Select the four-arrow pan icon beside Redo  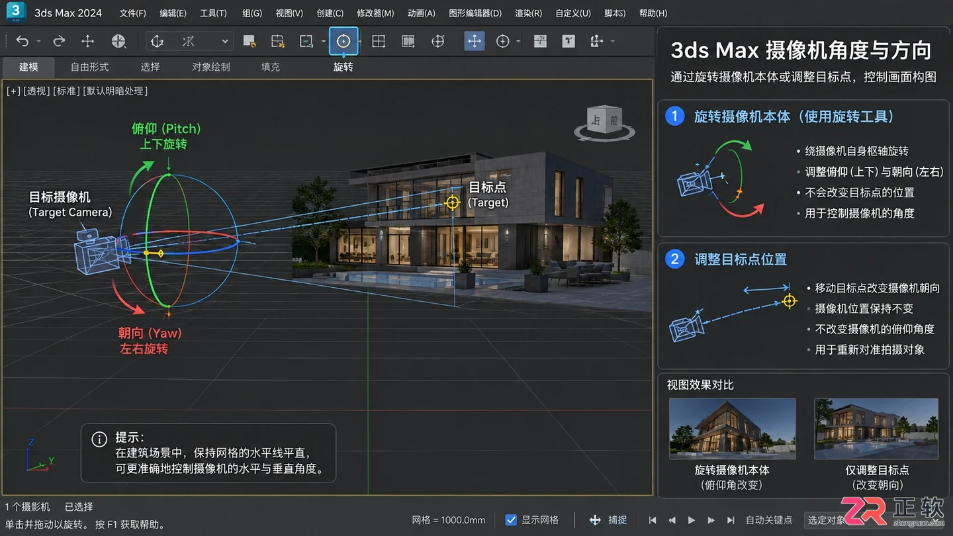pos(87,41)
